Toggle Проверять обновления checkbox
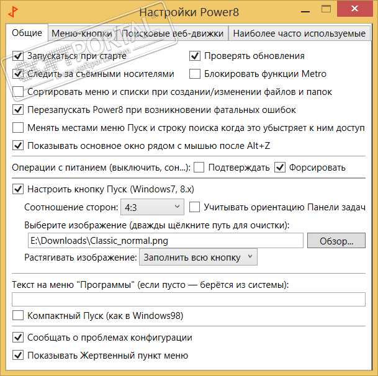Screen dimensions: 378x376 (195, 56)
